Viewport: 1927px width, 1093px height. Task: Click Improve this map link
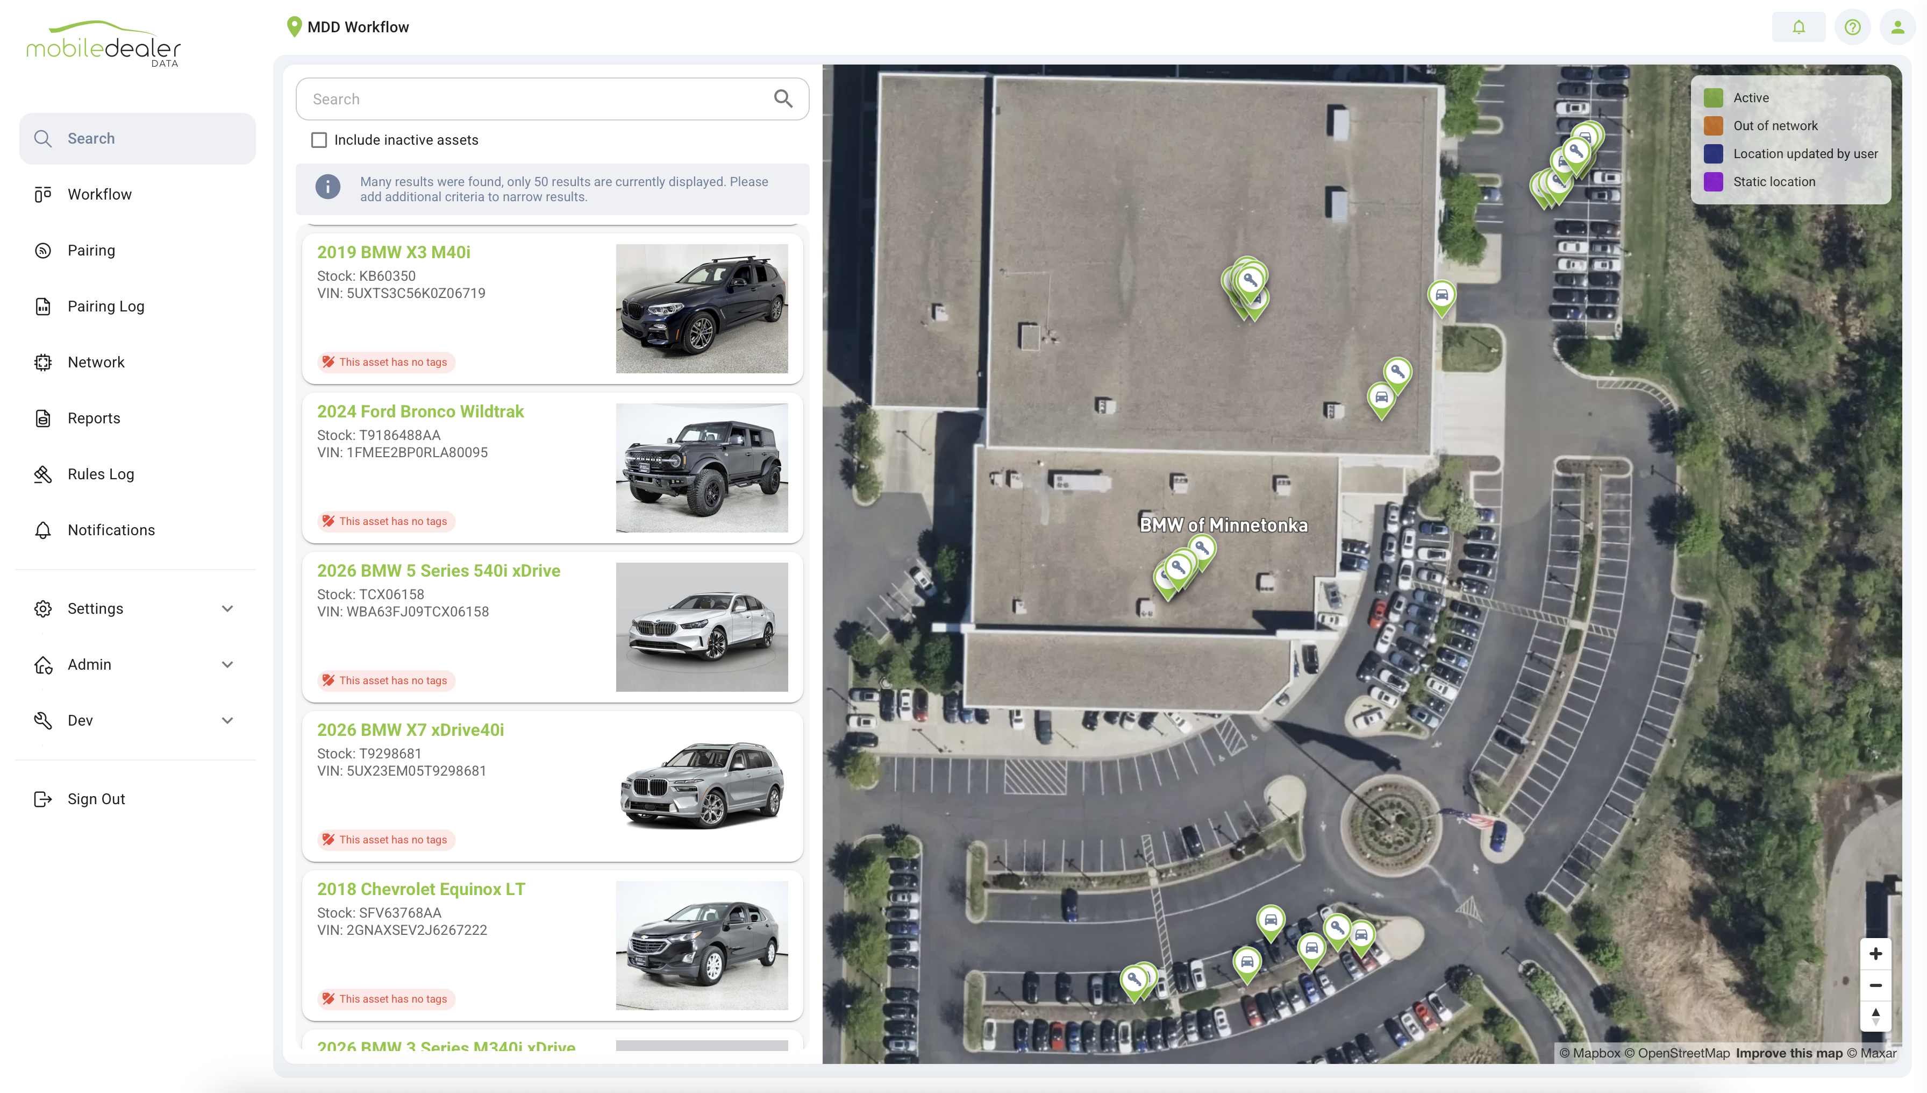pos(1789,1053)
